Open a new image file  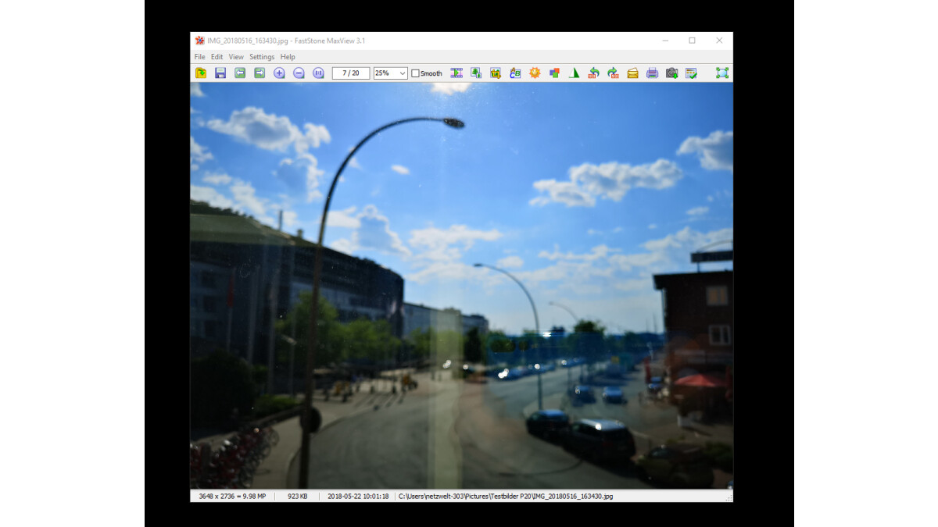(x=201, y=73)
